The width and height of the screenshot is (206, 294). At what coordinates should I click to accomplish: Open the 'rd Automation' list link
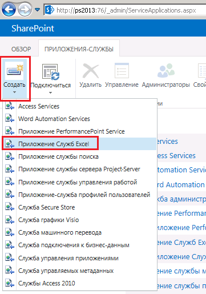point(181,185)
